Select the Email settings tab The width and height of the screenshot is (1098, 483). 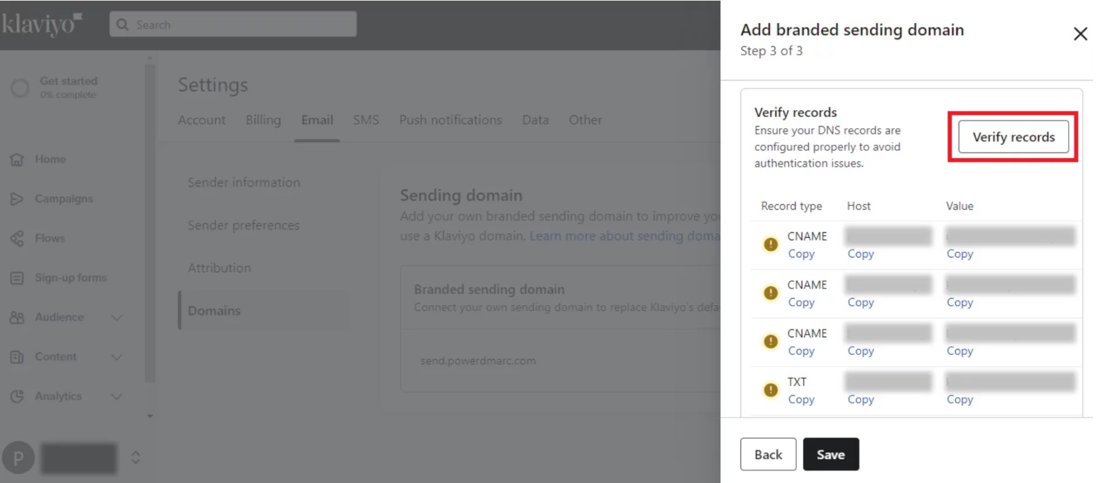317,120
